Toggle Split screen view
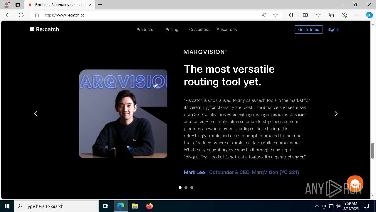This screenshot has width=376, height=212. click(305, 15)
